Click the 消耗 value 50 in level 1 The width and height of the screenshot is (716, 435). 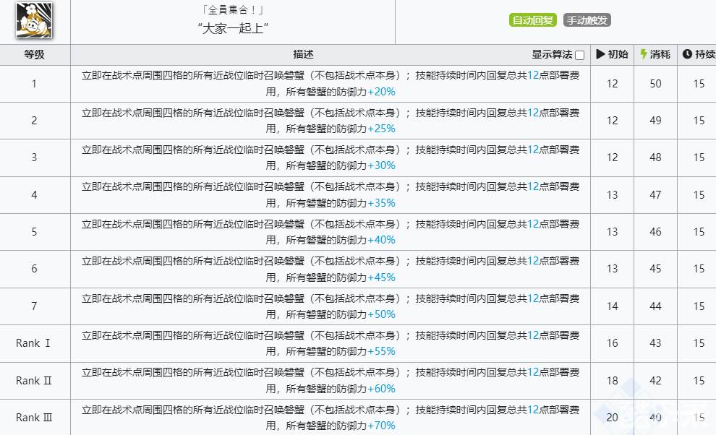pyautogui.click(x=655, y=84)
